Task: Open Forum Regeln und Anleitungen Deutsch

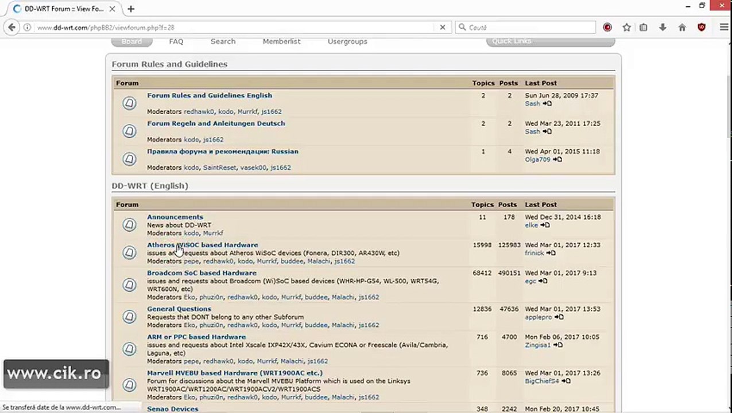Action: pyautogui.click(x=216, y=123)
